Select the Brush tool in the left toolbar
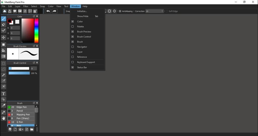This screenshot has height=136, width=258. 4,19
